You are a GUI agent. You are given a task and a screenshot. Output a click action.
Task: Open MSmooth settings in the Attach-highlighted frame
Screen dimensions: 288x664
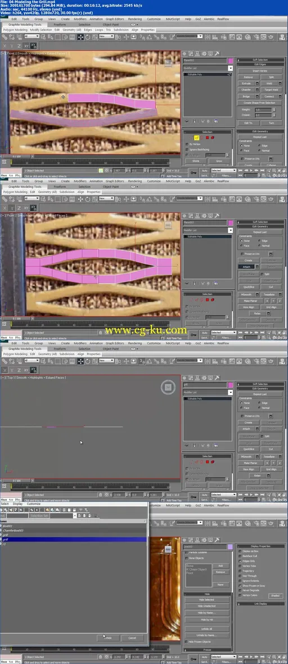coord(257,294)
